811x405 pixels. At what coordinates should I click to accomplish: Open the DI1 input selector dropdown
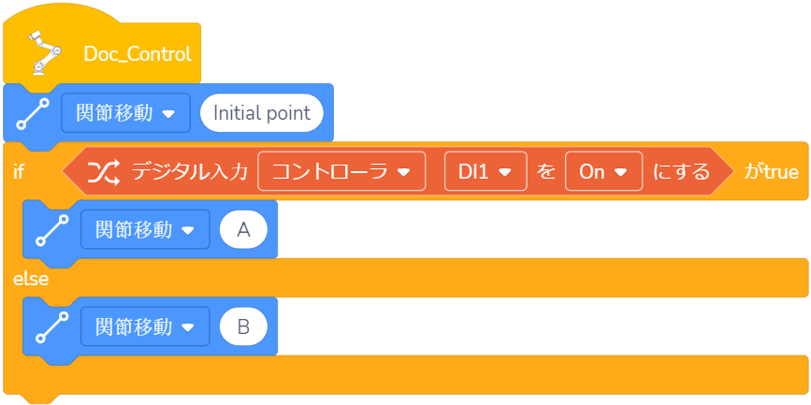pos(485,172)
